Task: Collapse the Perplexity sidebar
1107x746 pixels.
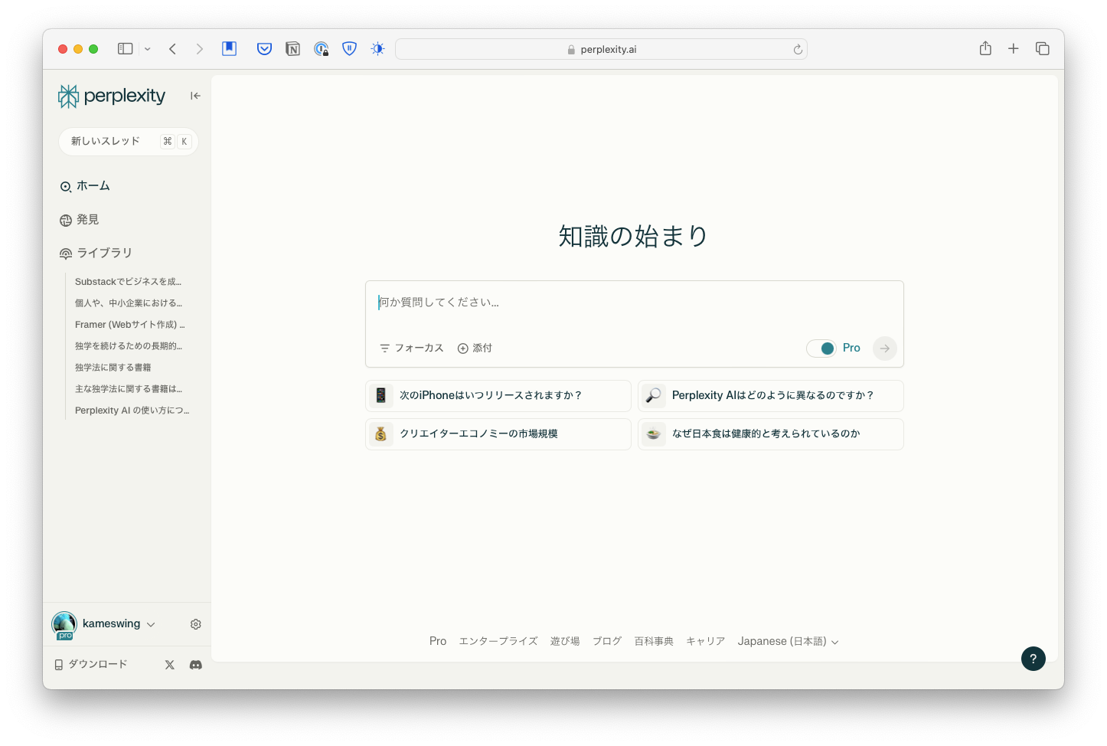Action: (x=195, y=96)
